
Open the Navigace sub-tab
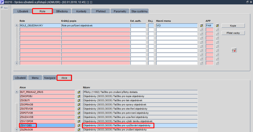coord(50,78)
